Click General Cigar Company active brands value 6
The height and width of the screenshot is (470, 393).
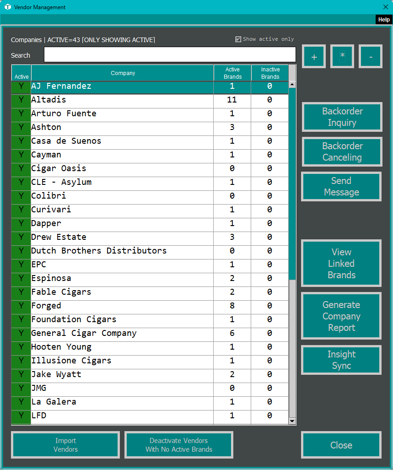pos(232,335)
